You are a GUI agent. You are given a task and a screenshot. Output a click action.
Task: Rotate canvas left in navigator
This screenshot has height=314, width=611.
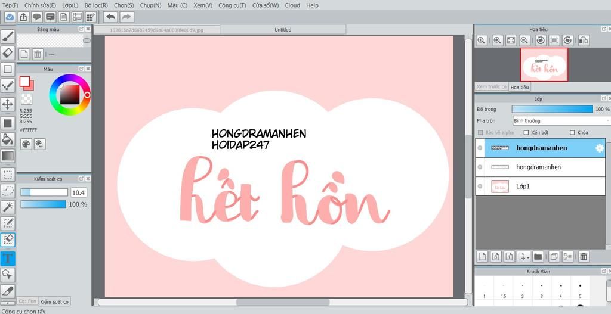[x=541, y=40]
